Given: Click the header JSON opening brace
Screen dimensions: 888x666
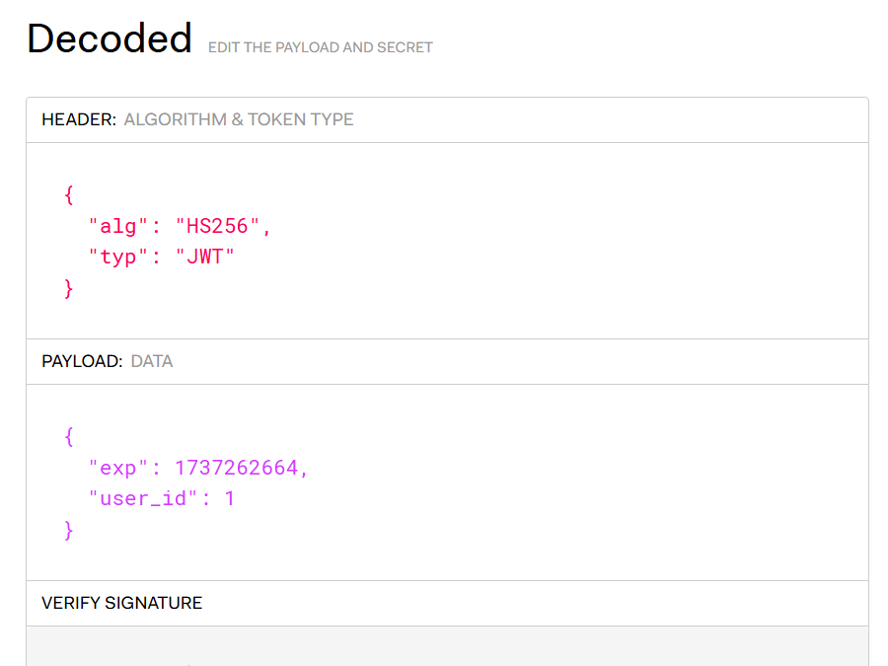Looking at the screenshot, I should coord(68,194).
